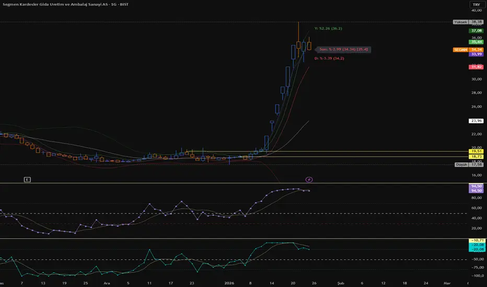Select the Yüksek 38,38 high price label
This screenshot has height=287, width=487.
(468, 22)
